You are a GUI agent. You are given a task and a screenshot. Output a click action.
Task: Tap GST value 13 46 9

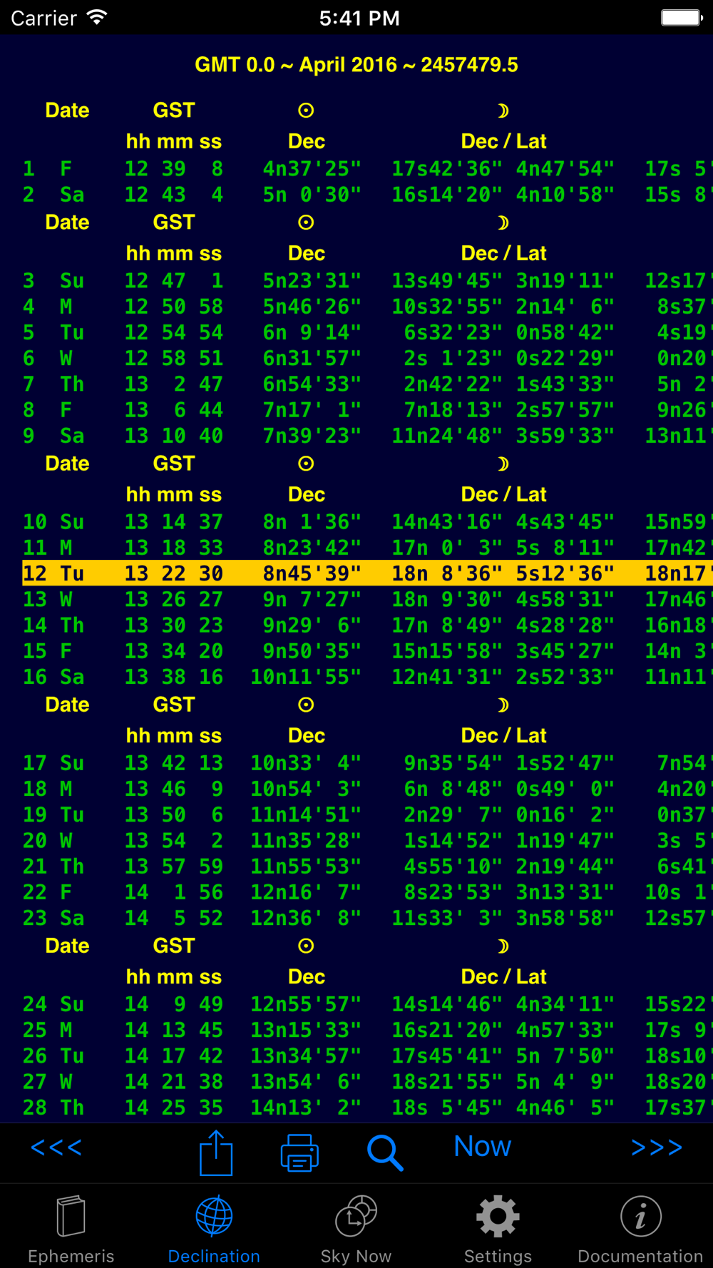[x=174, y=789]
